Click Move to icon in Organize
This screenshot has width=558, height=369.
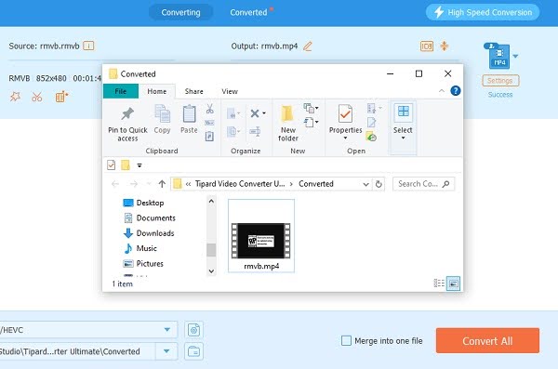click(233, 114)
